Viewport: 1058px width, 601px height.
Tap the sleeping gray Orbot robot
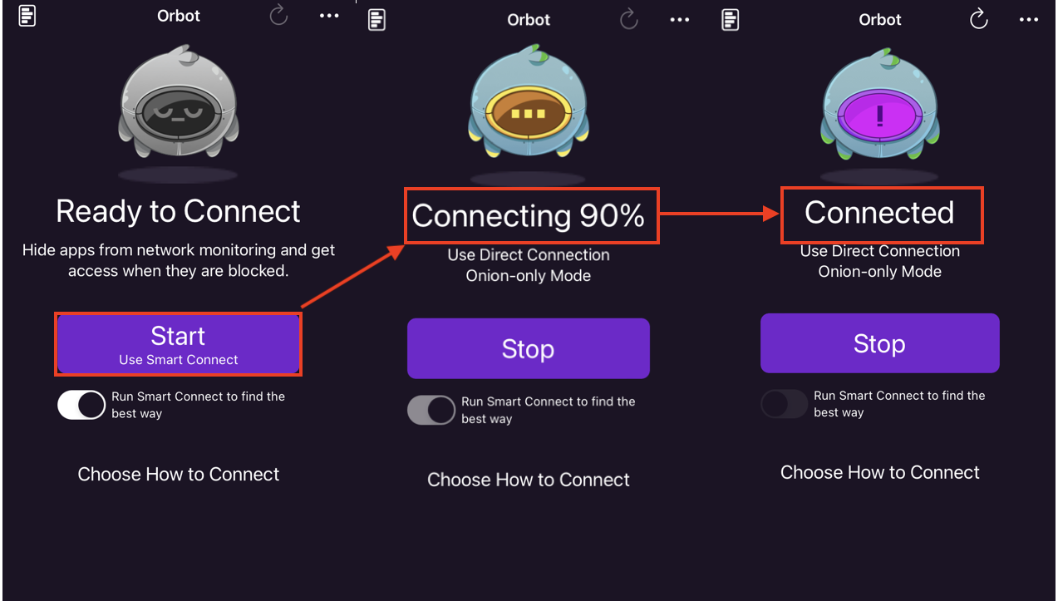coord(178,106)
